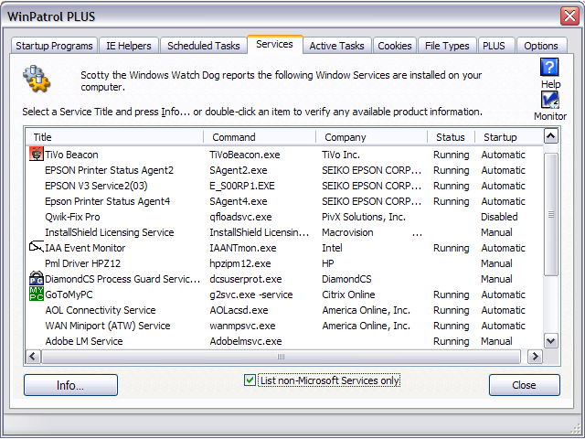Click the Help question mark icon
The image size is (585, 439).
549,68
